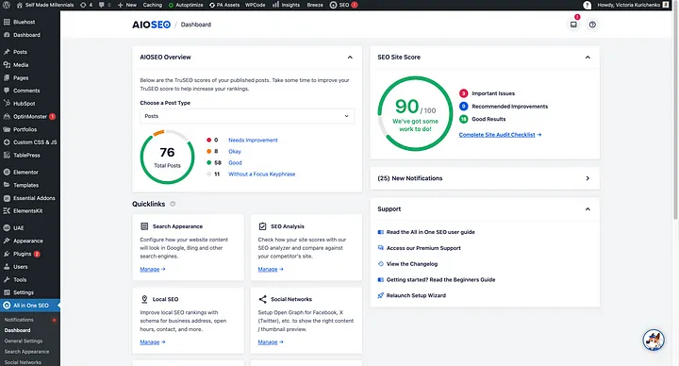Click Without a Focus Keyphrase link
Viewport: 679px width, 366px height.
261,174
